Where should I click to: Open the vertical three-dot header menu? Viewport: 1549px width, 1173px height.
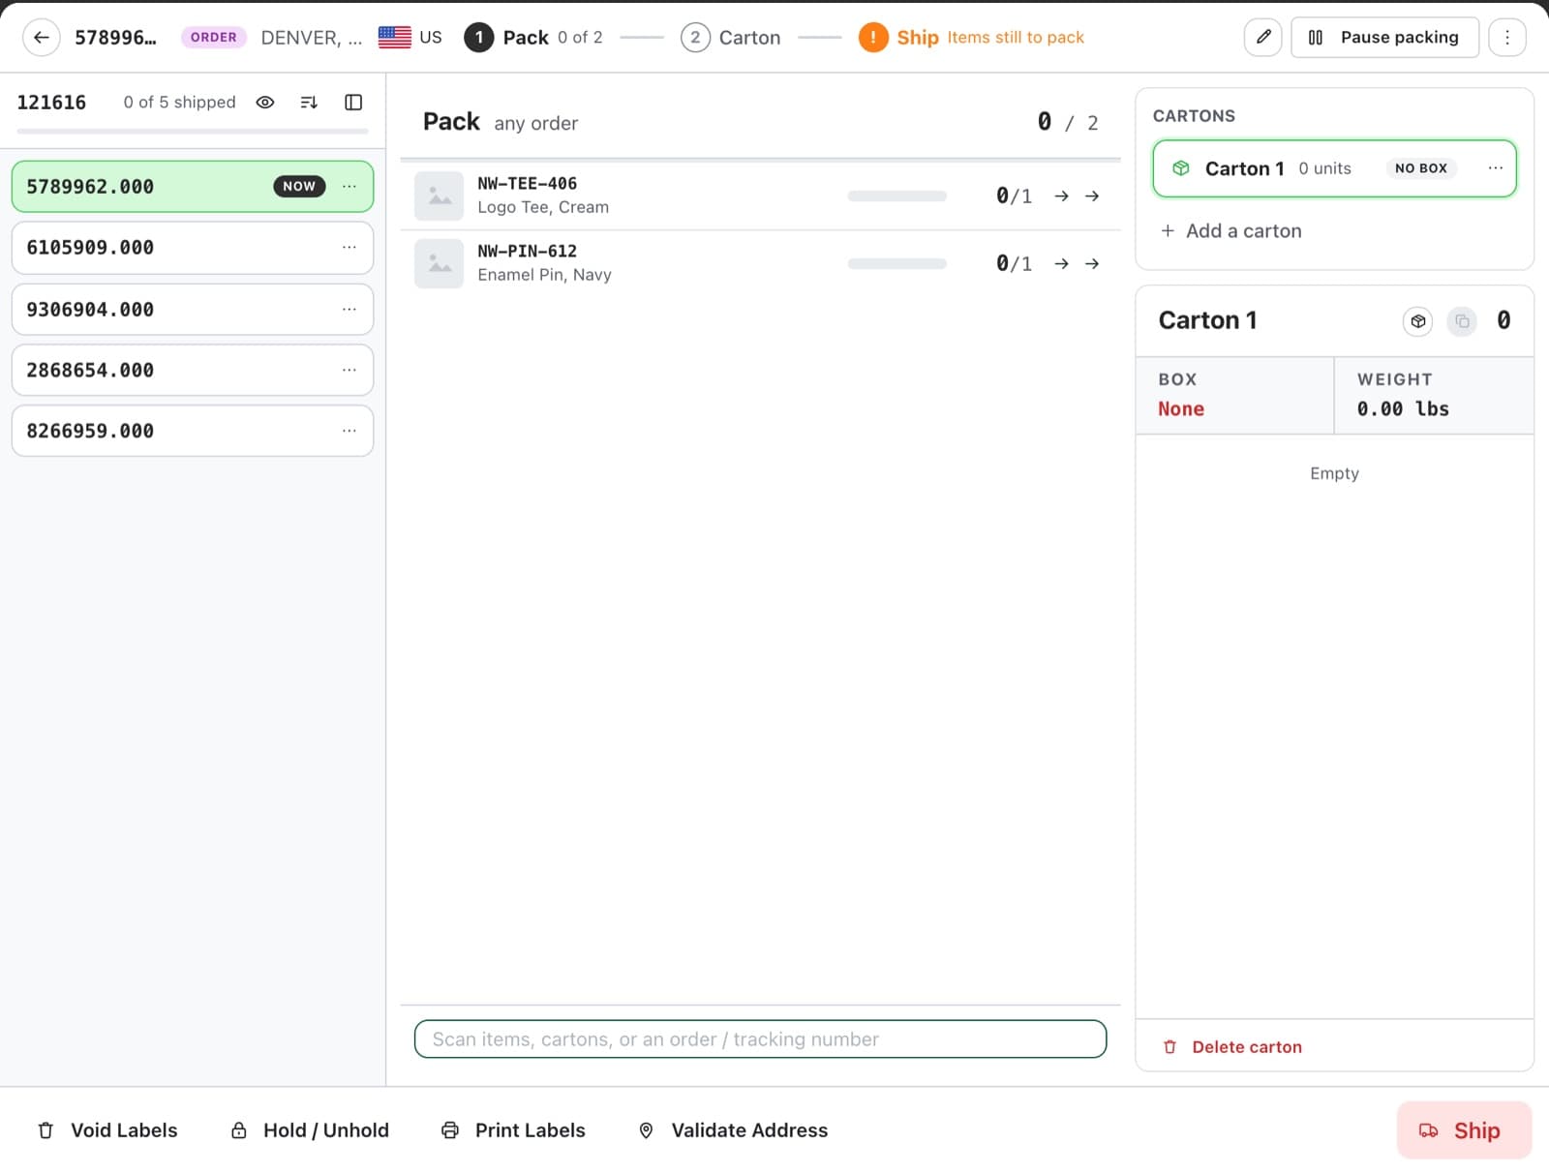(x=1507, y=38)
